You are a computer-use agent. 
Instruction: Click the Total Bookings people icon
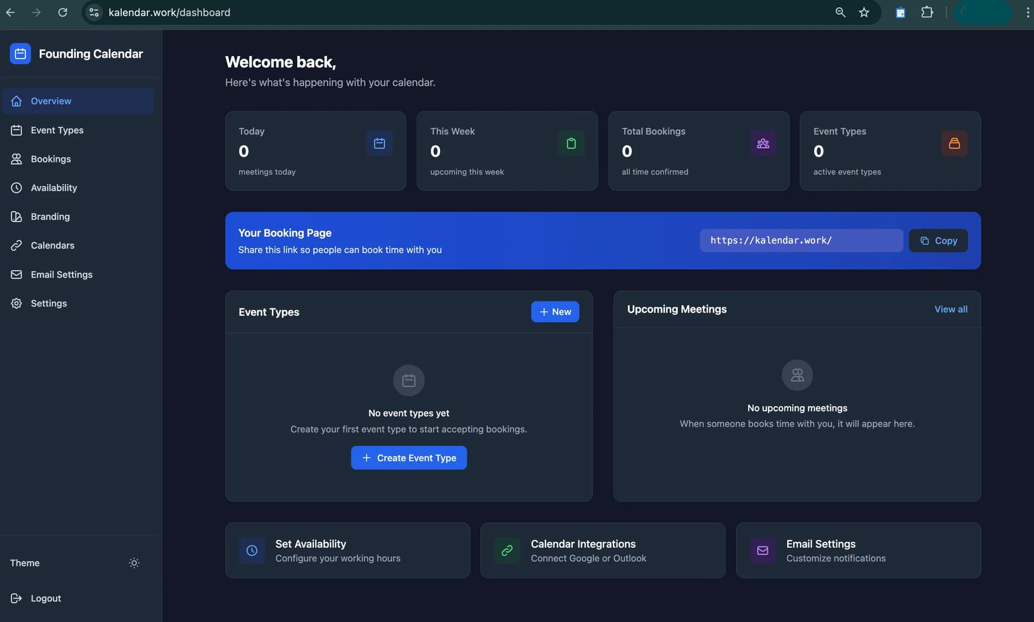763,143
